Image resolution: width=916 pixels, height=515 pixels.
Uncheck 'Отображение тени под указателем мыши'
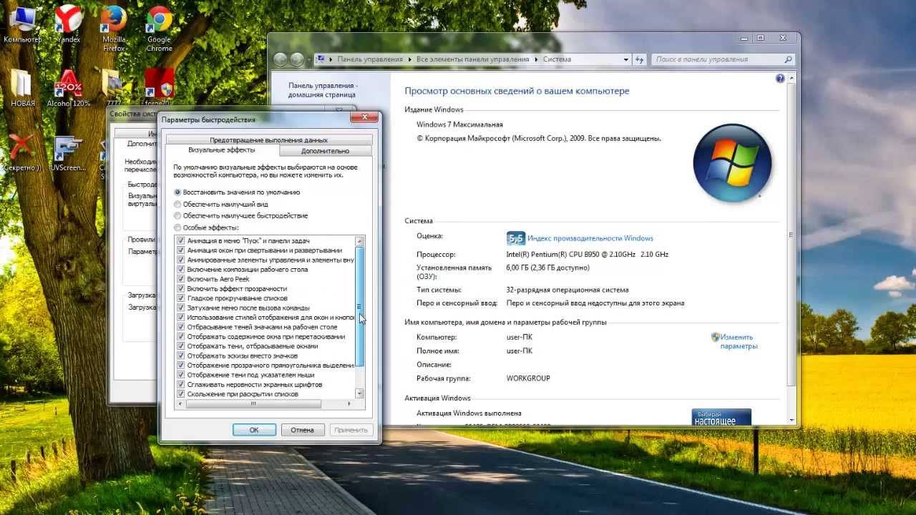181,375
